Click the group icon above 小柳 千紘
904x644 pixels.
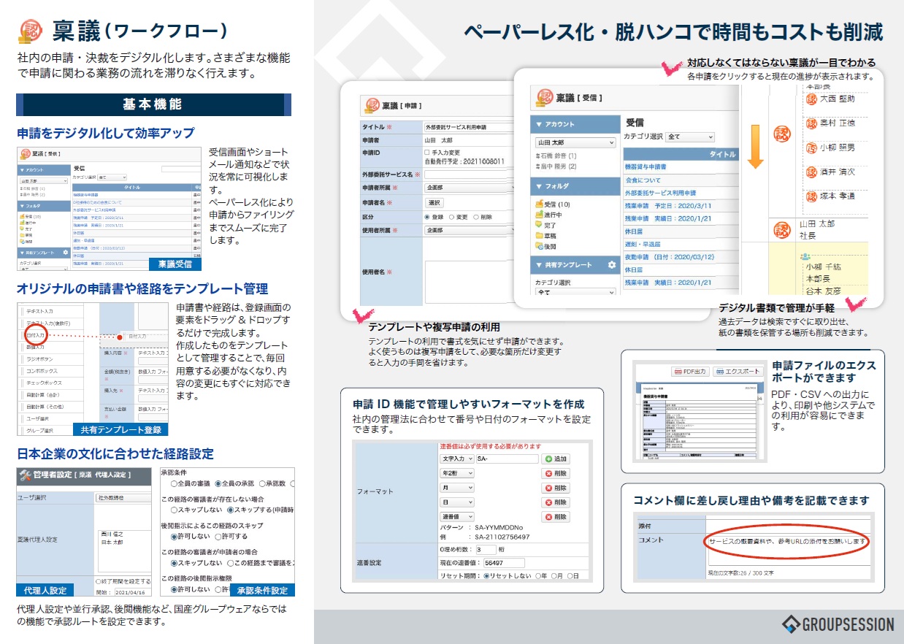coord(805,256)
